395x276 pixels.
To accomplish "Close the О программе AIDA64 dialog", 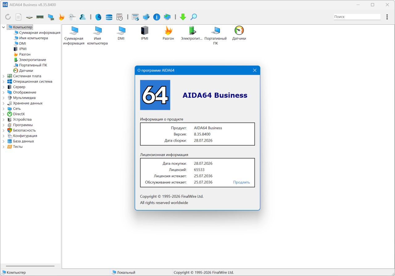I will coord(255,70).
